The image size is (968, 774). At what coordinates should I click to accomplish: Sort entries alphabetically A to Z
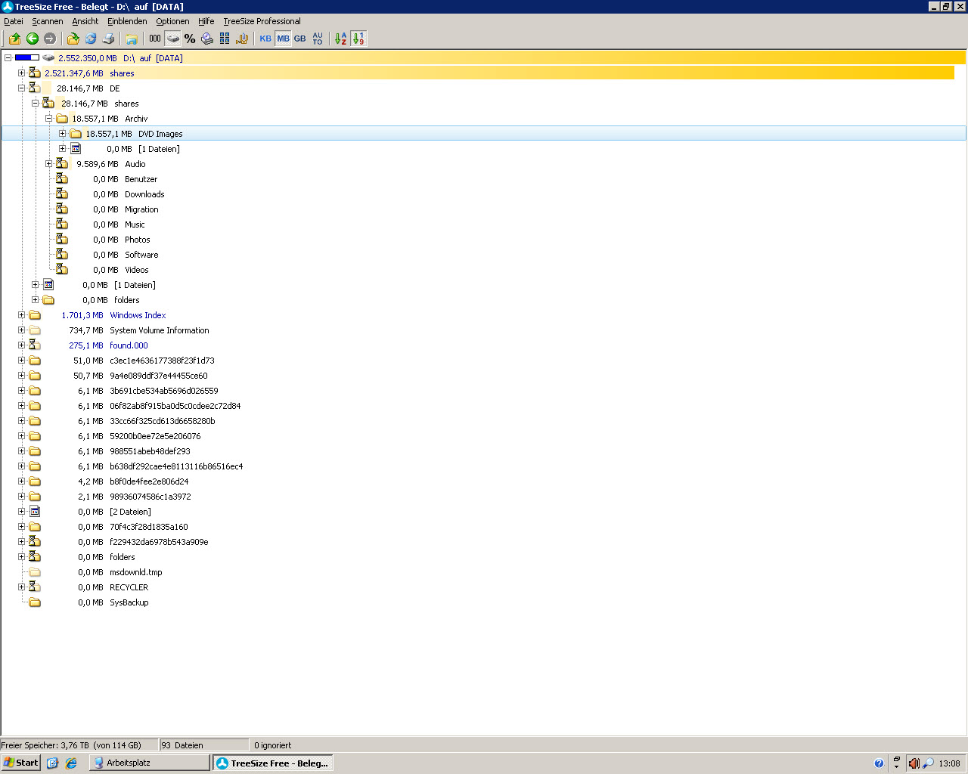click(340, 39)
